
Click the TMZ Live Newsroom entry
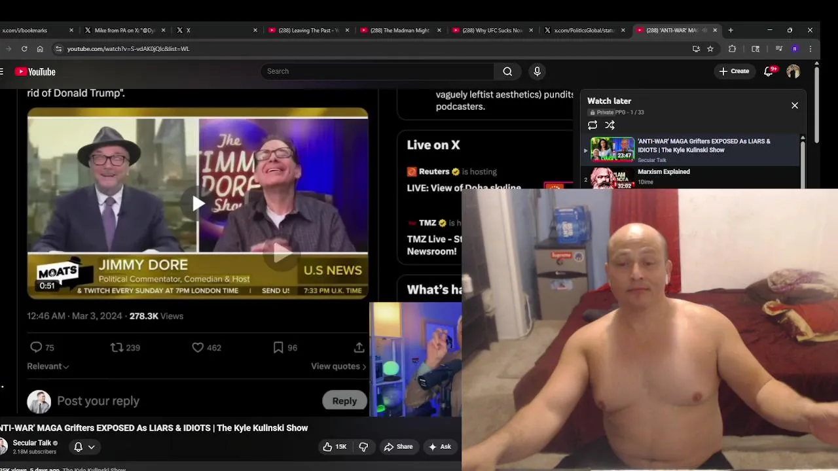pos(435,245)
